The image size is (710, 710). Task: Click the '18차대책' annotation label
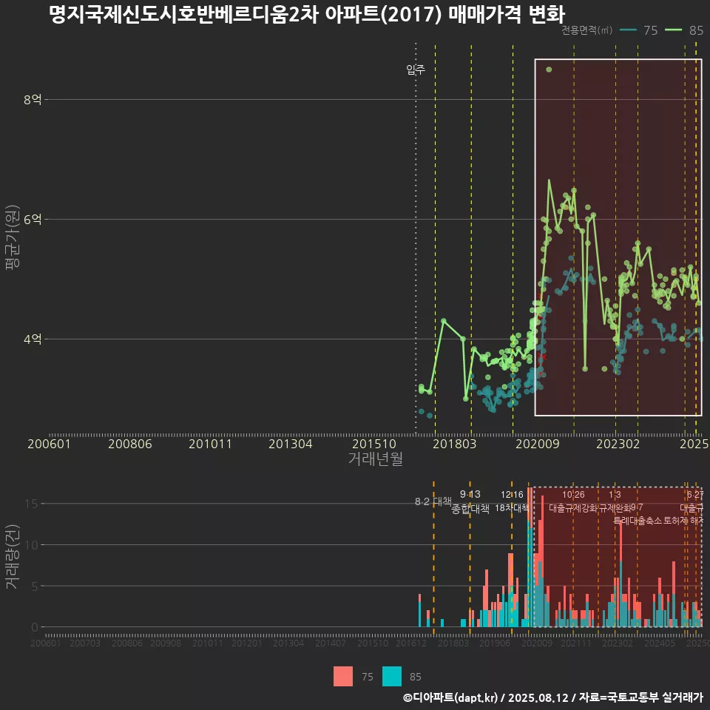512,507
